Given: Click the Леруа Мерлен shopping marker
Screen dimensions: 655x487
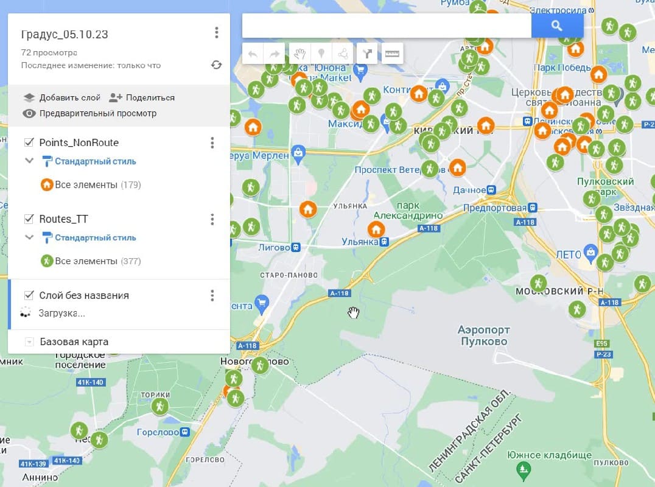Looking at the screenshot, I should (298, 154).
